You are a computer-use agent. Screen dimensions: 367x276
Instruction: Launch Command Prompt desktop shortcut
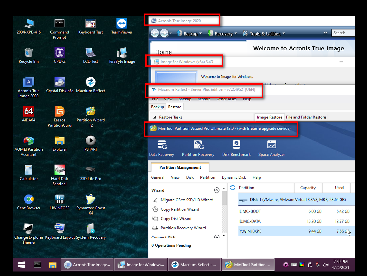pyautogui.click(x=59, y=29)
